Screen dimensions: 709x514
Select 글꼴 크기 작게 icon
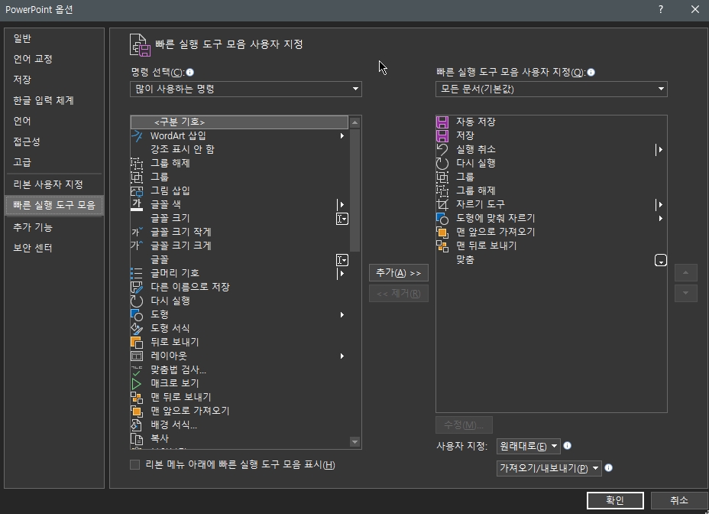click(137, 232)
